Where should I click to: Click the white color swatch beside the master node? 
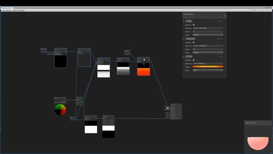tap(167, 108)
